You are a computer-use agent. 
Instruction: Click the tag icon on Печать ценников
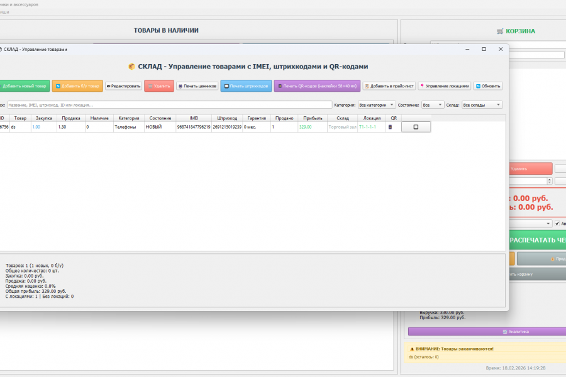(x=180, y=86)
